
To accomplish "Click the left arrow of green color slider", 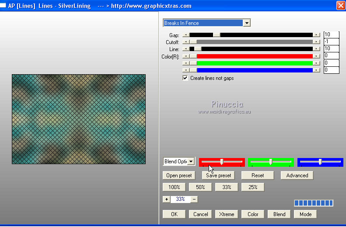I will [x=186, y=63].
